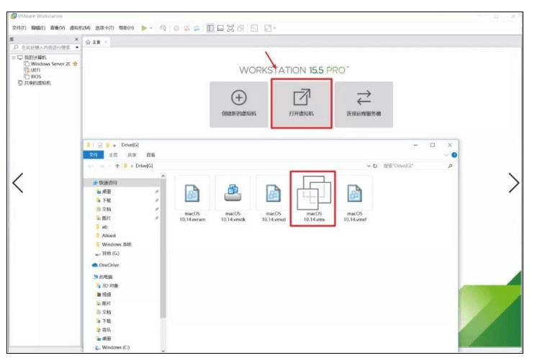The image size is (537, 358).
Task: Collapse the 我的计算机 tree node
Action: point(12,57)
